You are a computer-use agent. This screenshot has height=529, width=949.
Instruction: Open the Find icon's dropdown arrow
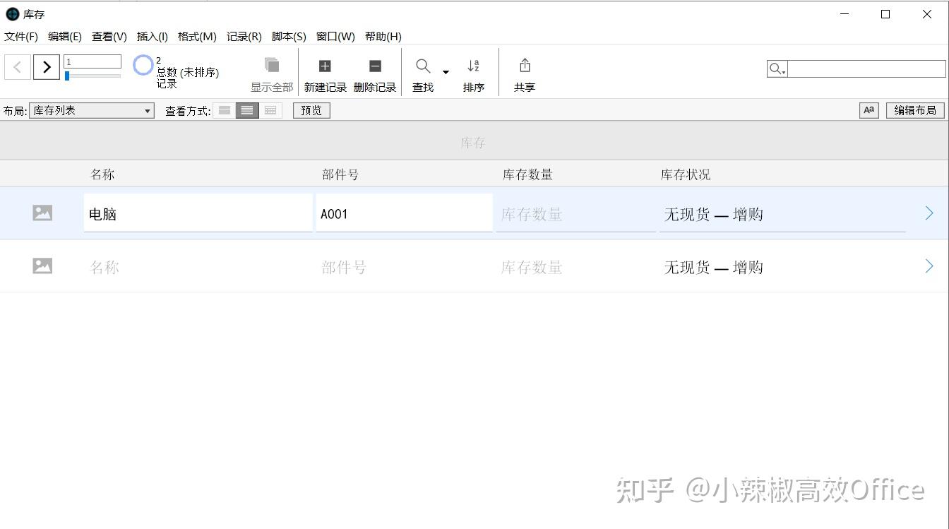446,72
